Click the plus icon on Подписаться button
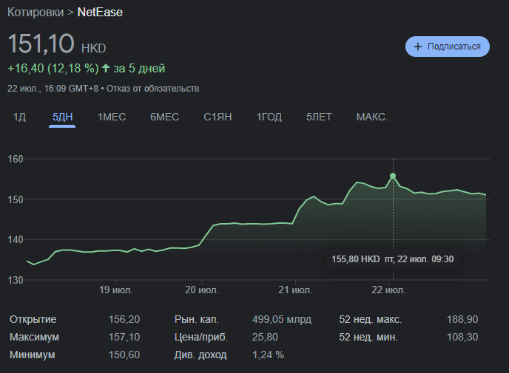This screenshot has width=509, height=373. (418, 47)
